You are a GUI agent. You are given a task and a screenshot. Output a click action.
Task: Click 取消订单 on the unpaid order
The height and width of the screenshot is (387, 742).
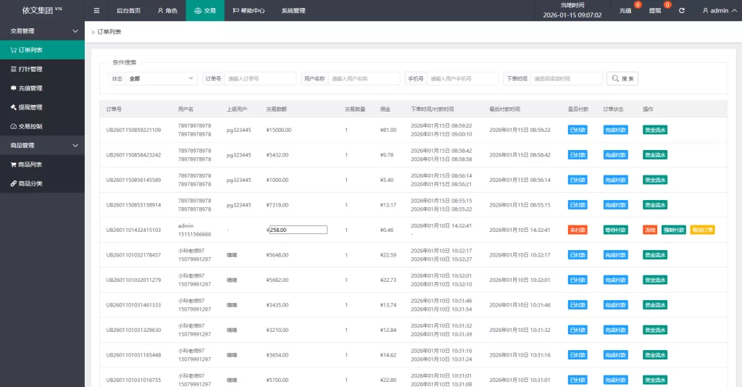click(702, 230)
